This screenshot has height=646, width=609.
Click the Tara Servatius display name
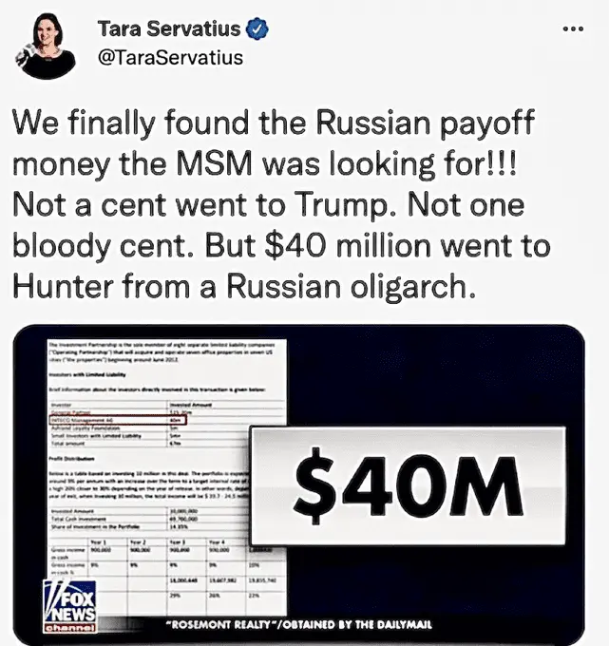tap(169, 28)
